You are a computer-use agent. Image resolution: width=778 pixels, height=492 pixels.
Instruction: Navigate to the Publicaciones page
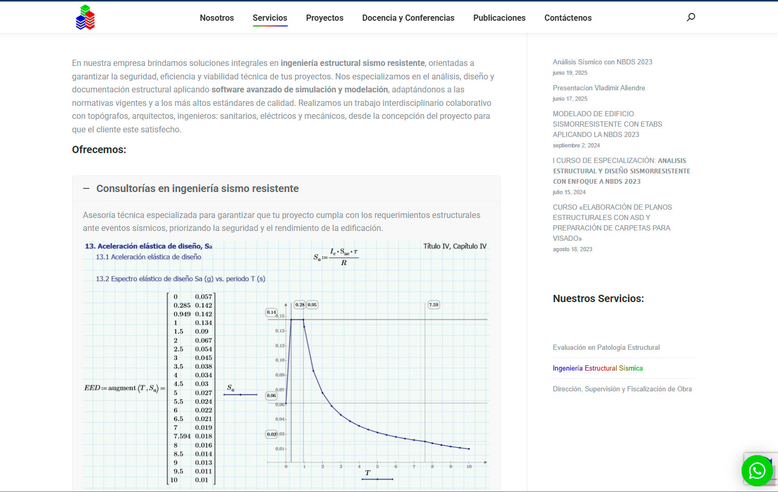click(x=499, y=18)
